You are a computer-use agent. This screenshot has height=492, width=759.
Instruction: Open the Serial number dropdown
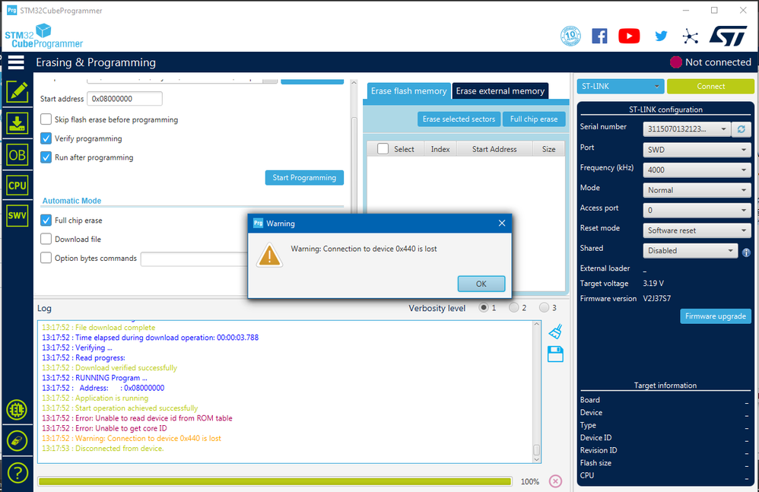pos(687,129)
